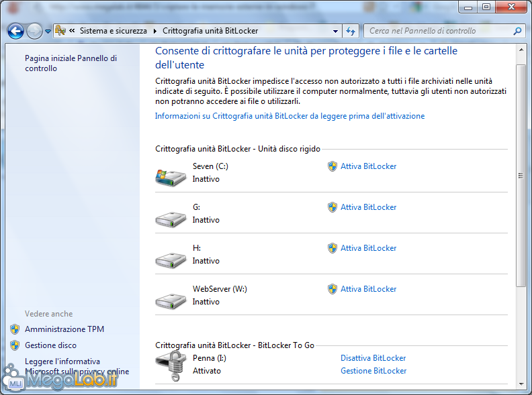Maximize the BitLocker window
Image resolution: width=532 pixels, height=395 pixels.
[x=486, y=7]
